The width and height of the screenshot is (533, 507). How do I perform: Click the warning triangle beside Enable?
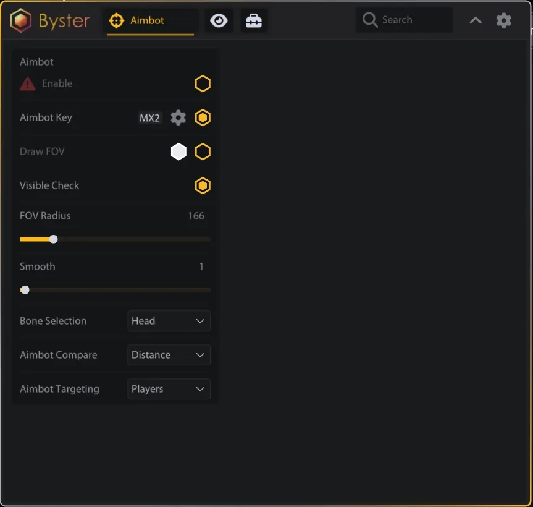point(27,83)
